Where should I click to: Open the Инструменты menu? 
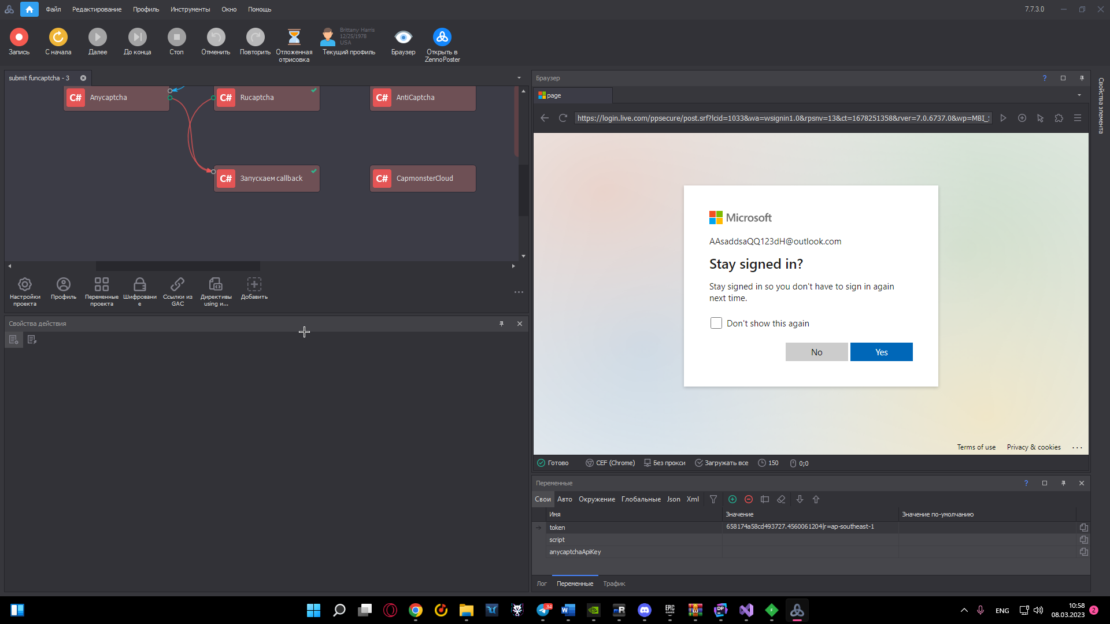tap(190, 9)
